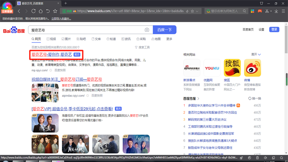
Task: Click the 八角亭谜雾 VIP poster thumbnail
Action: point(136,144)
